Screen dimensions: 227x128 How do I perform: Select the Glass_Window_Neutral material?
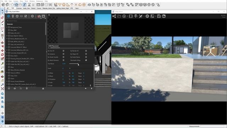click(x=17, y=70)
